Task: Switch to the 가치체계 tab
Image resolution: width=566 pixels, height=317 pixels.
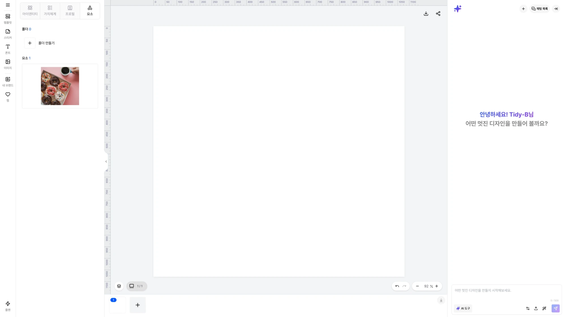Action: [50, 11]
